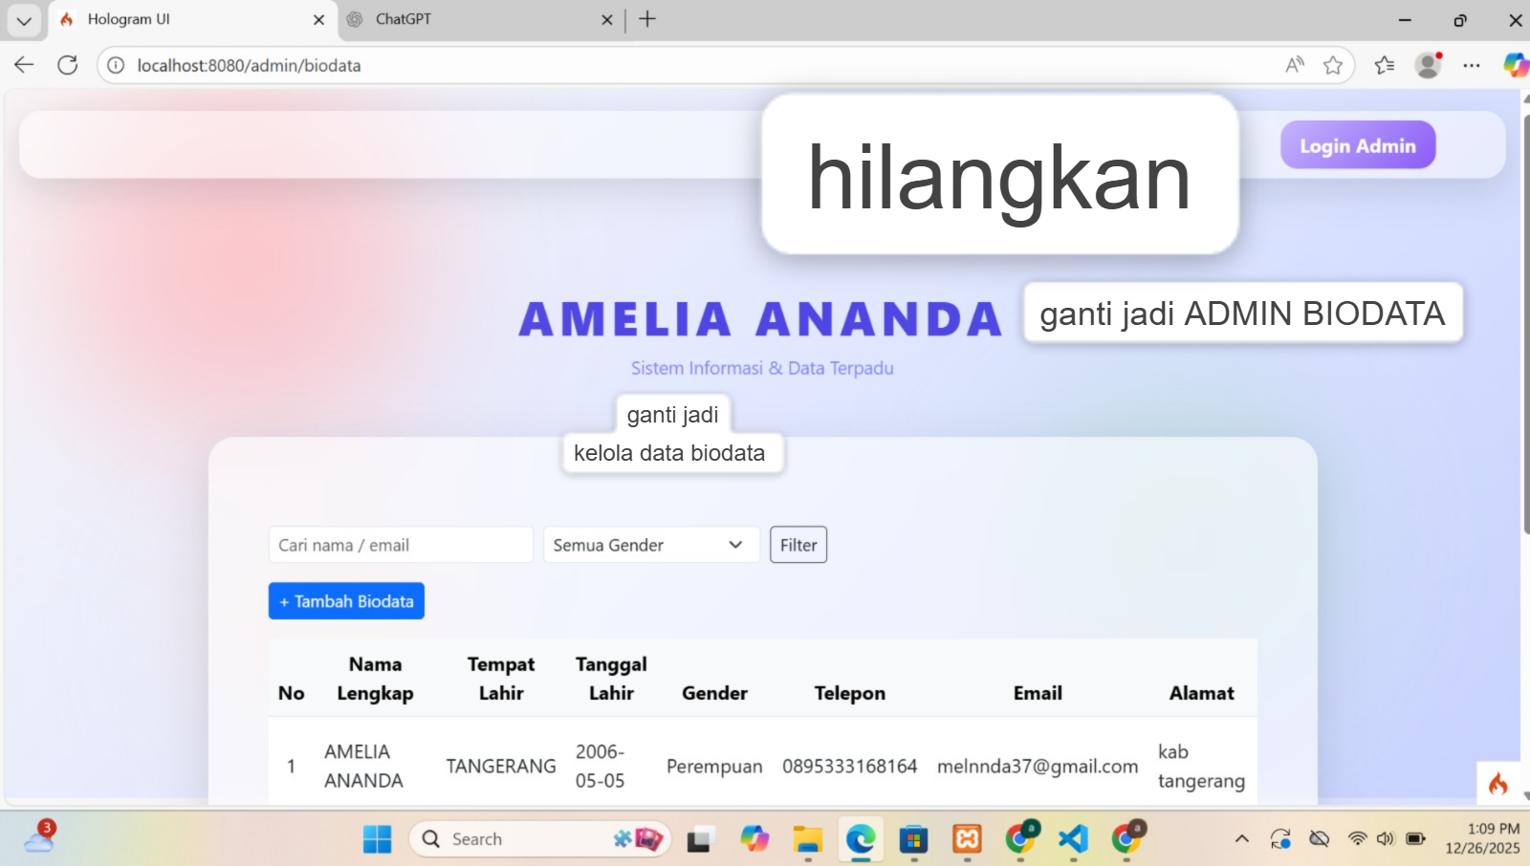Open Visual Studio Code from taskbar
Viewport: 1530px width, 866px height.
[x=1073, y=839]
